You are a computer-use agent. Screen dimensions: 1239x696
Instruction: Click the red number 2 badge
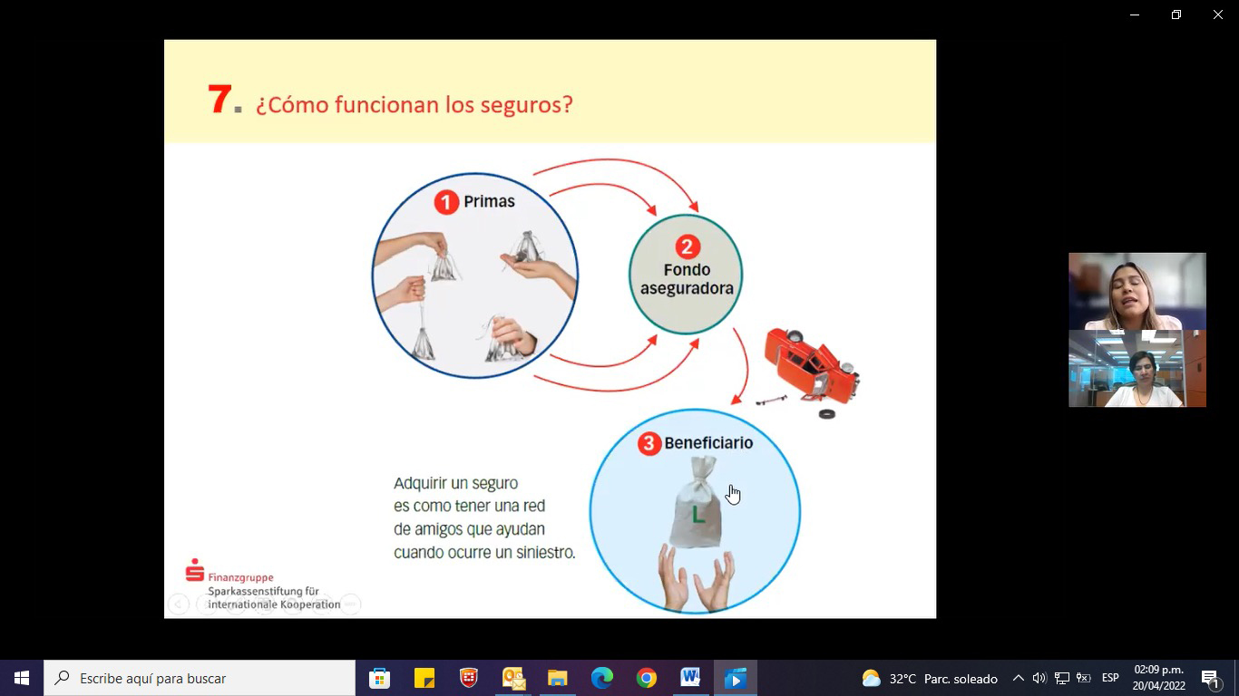point(687,246)
